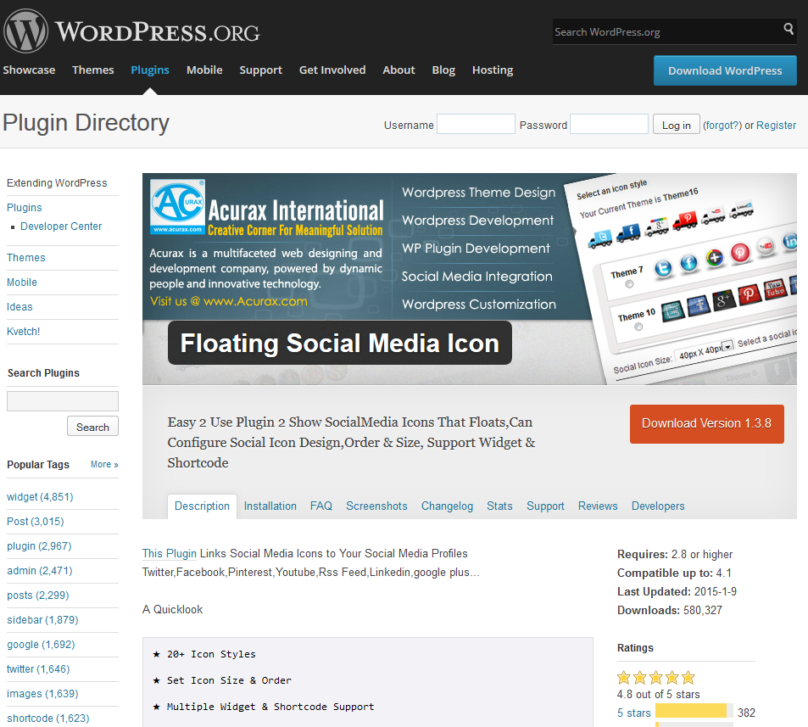
Task: Select Plugins in the top navigation bar
Action: [x=150, y=70]
